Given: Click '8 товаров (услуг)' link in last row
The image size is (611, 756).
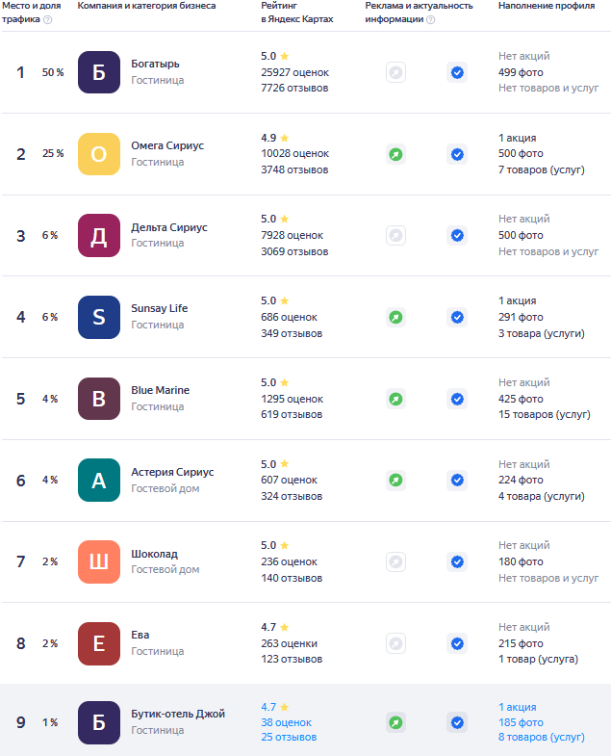Looking at the screenshot, I should 542,737.
